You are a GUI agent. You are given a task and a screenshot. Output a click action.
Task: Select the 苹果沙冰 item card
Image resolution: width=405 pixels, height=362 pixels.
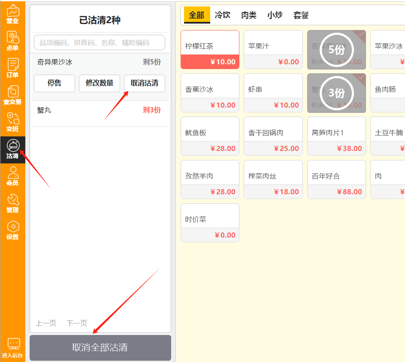click(x=388, y=50)
